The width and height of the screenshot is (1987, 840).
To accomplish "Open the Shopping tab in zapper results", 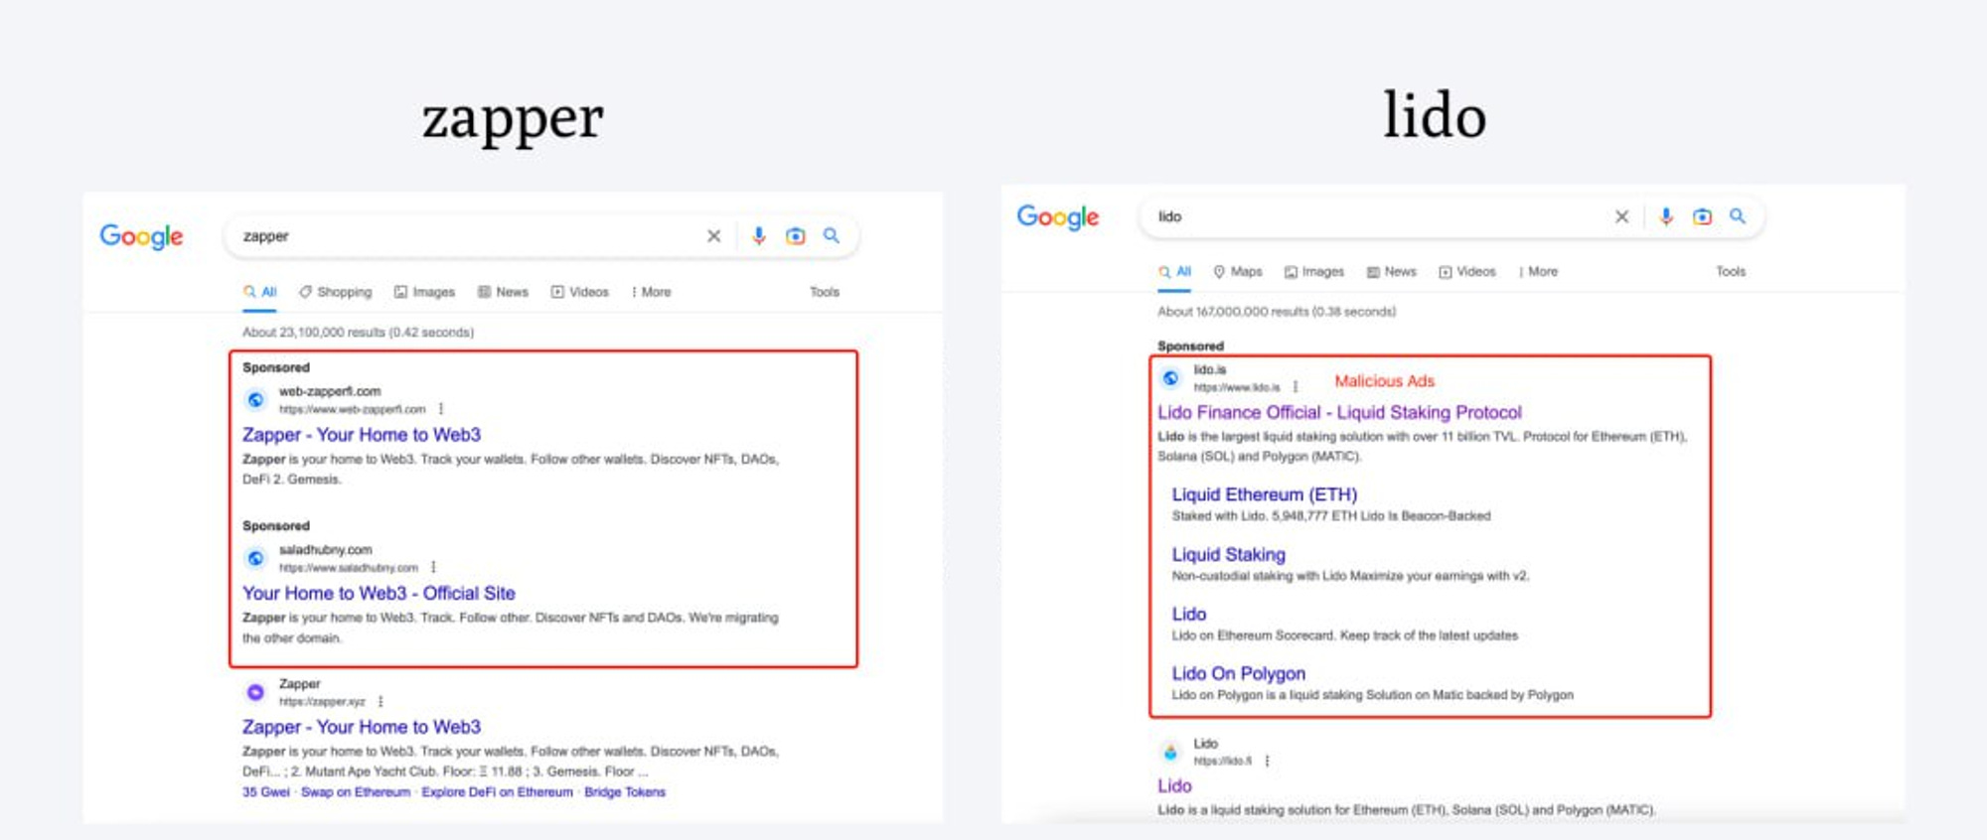I will click(x=336, y=292).
